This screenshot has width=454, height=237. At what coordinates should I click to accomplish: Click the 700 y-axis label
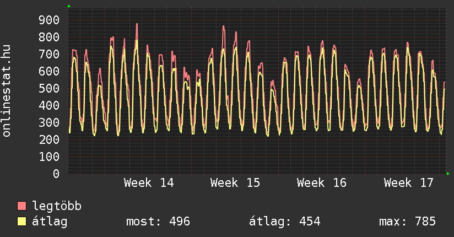(48, 55)
